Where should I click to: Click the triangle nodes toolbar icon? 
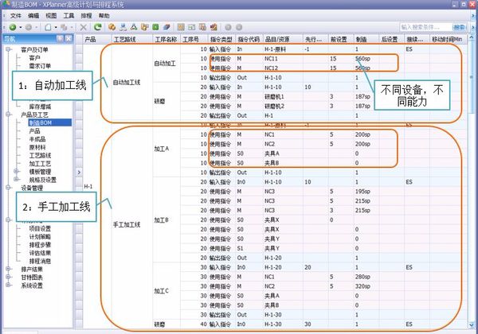pos(134,27)
